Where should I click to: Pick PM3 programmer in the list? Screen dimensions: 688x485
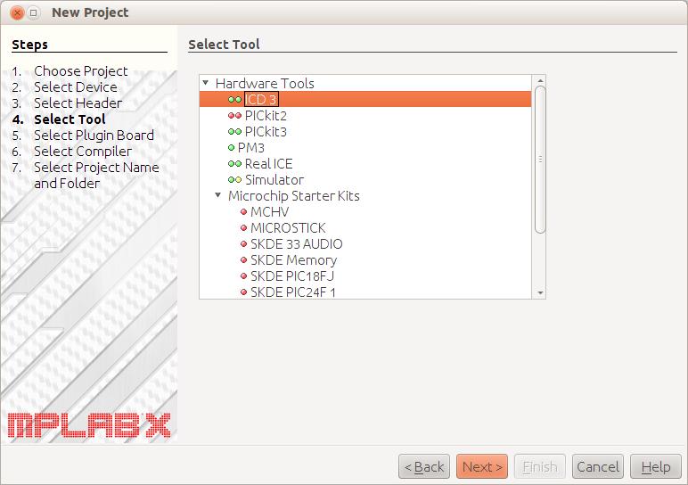pyautogui.click(x=250, y=148)
